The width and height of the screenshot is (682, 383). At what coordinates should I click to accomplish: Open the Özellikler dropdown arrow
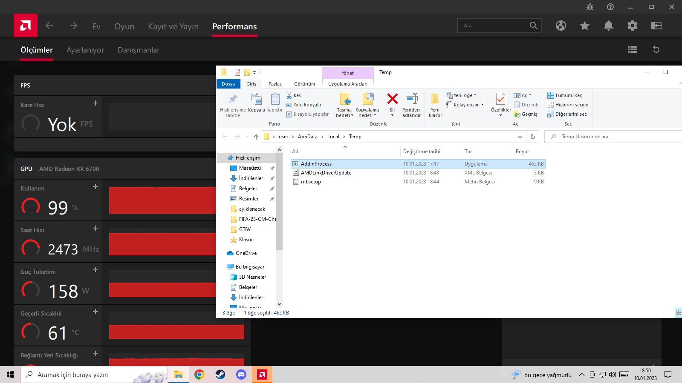click(x=501, y=115)
